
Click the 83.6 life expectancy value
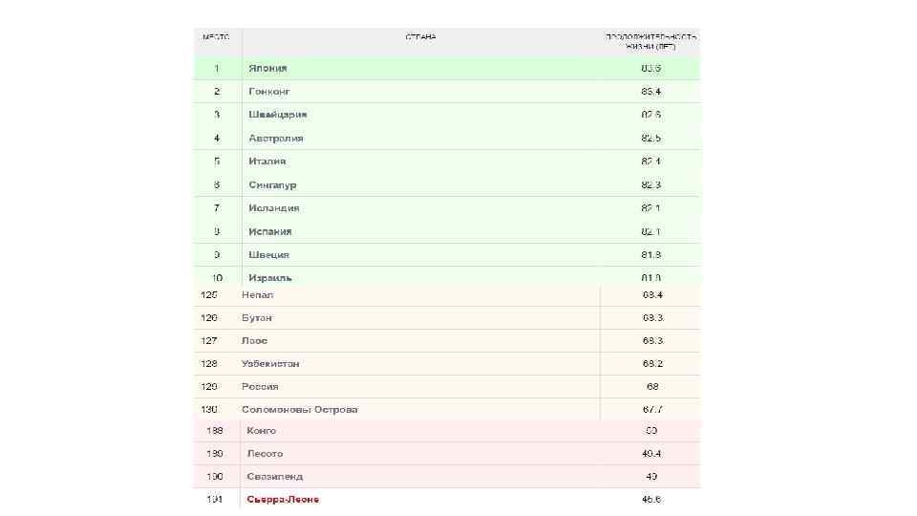point(651,69)
